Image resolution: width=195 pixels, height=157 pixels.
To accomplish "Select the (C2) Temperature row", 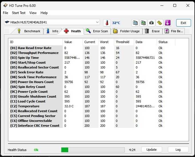I will point(93,106).
